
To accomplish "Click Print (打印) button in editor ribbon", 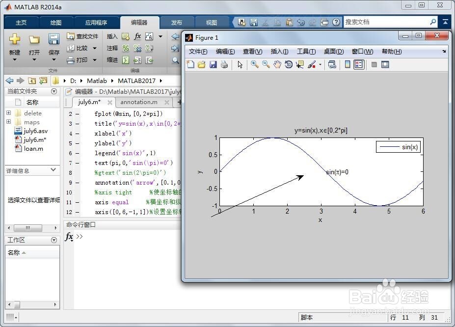I will pos(77,60).
